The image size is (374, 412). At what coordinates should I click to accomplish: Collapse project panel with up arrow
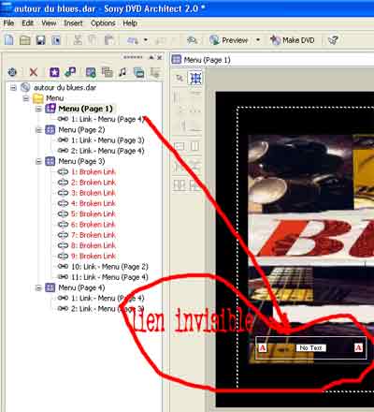click(151, 57)
